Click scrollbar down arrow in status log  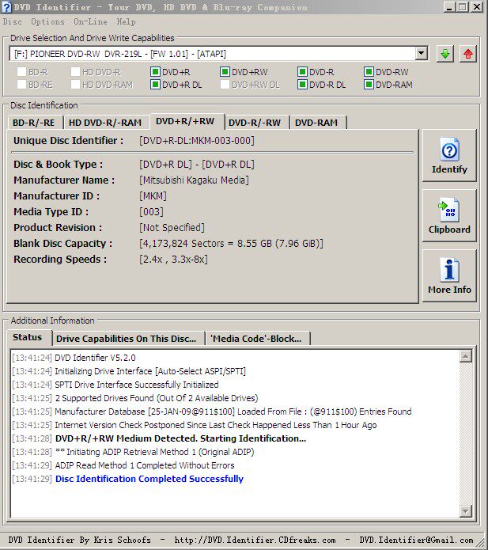coord(466,511)
